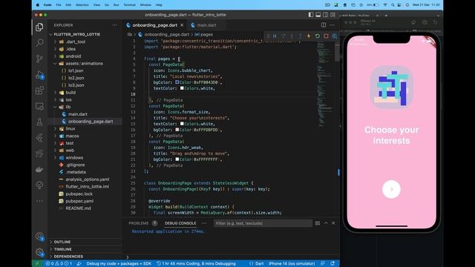Screen dimensions: 475x267
Task: Pause the debug session
Action: pyautogui.click(x=275, y=36)
